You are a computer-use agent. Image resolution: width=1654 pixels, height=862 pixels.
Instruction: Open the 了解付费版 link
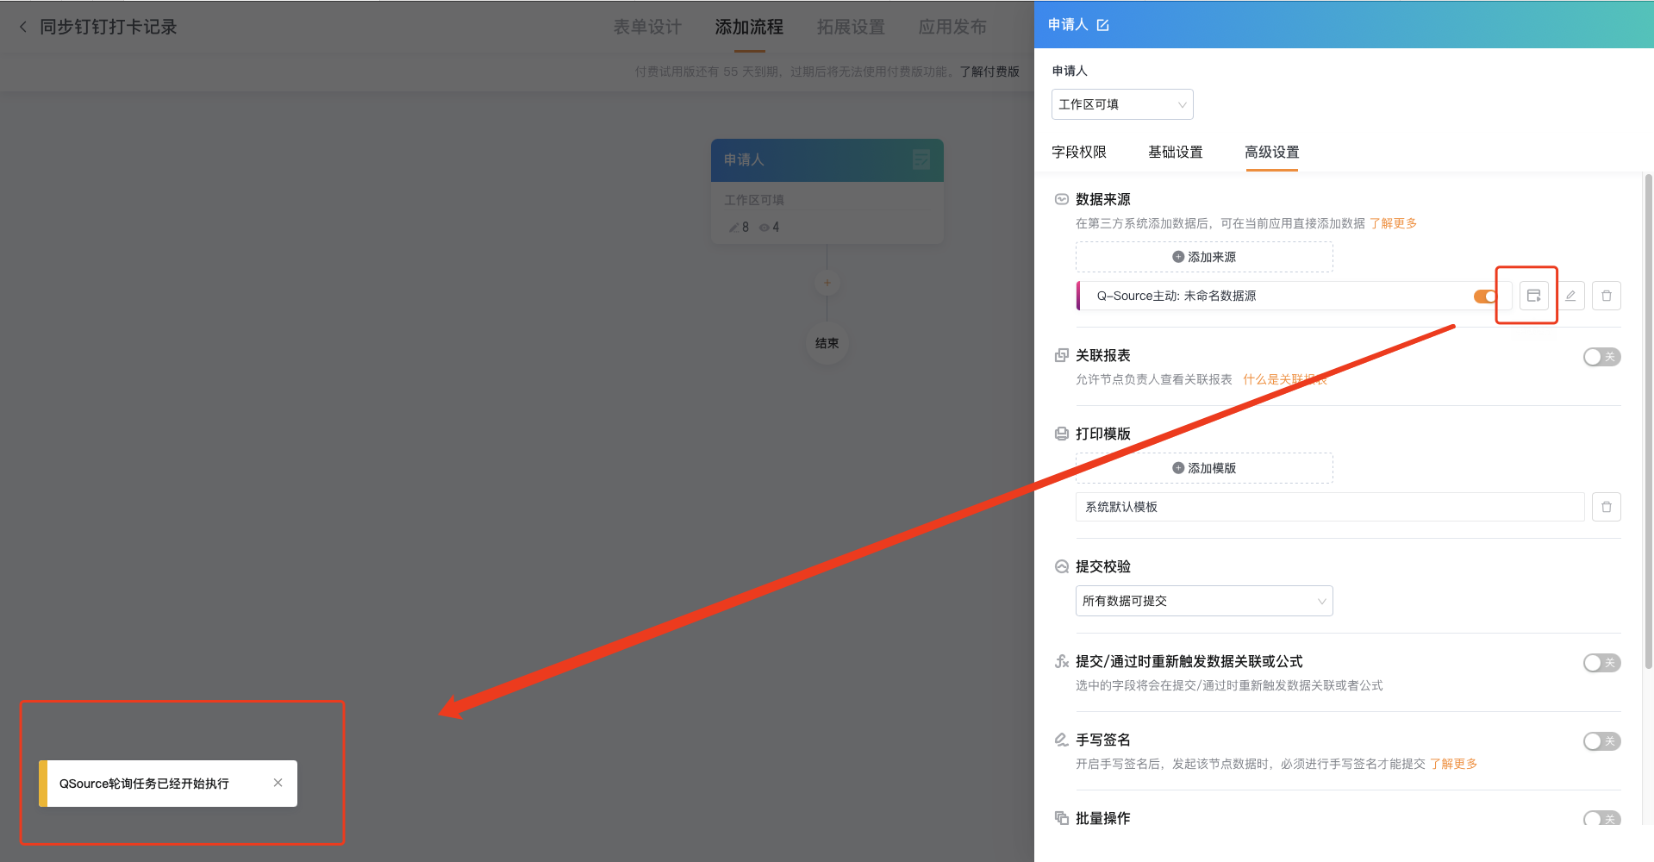click(x=989, y=72)
